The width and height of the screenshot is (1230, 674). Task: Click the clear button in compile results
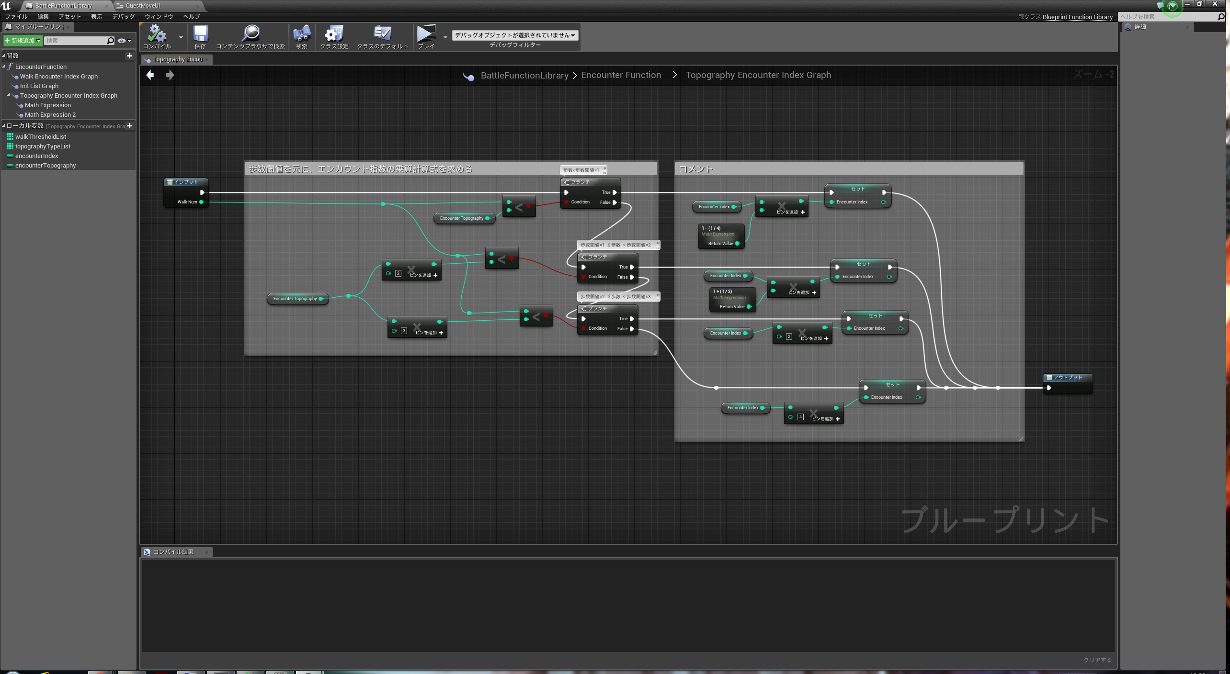tap(1097, 660)
